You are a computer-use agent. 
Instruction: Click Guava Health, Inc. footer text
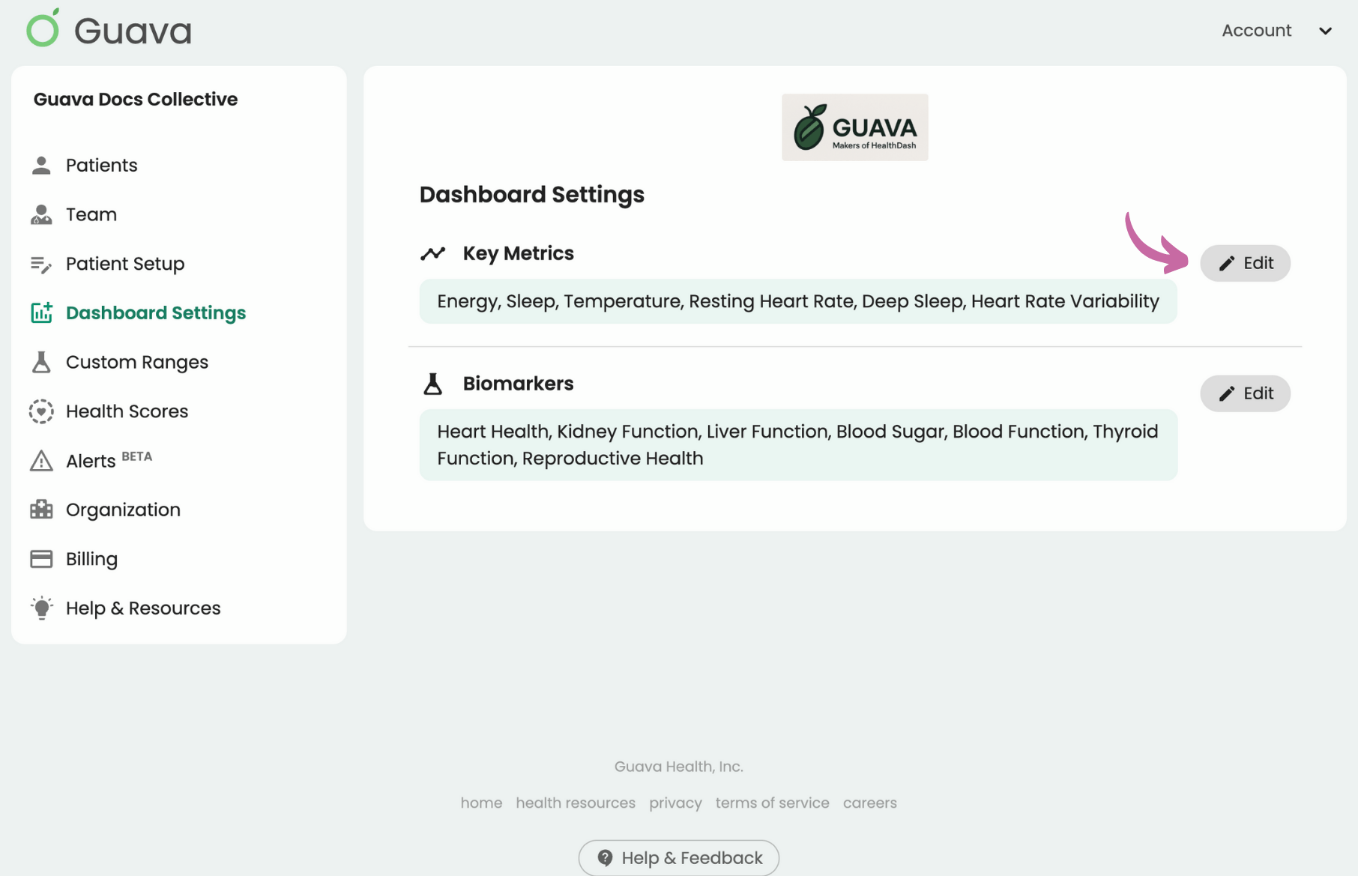point(678,767)
